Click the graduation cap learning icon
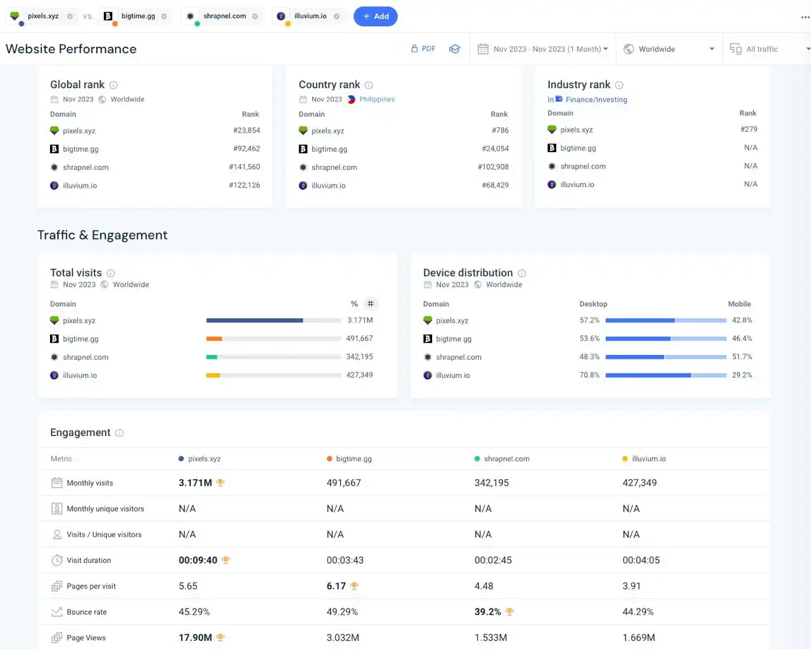Image resolution: width=811 pixels, height=649 pixels. pyautogui.click(x=454, y=49)
